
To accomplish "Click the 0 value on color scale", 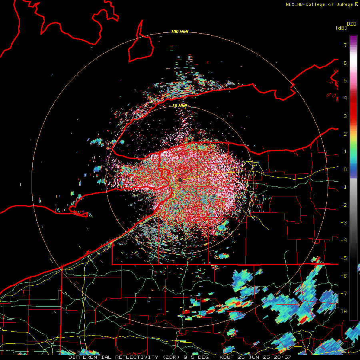I will [345, 170].
